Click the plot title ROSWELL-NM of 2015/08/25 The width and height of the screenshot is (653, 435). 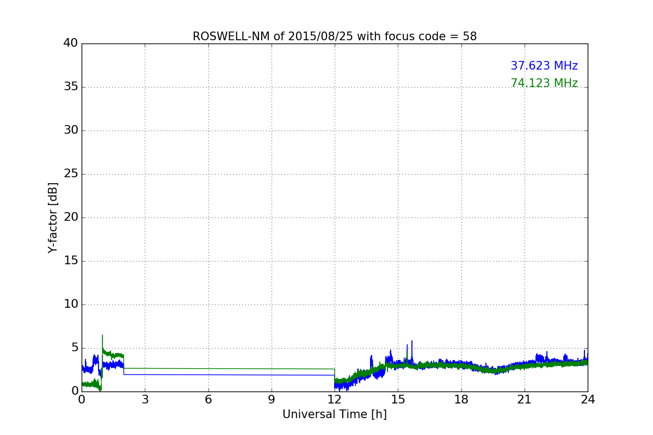[x=334, y=36]
